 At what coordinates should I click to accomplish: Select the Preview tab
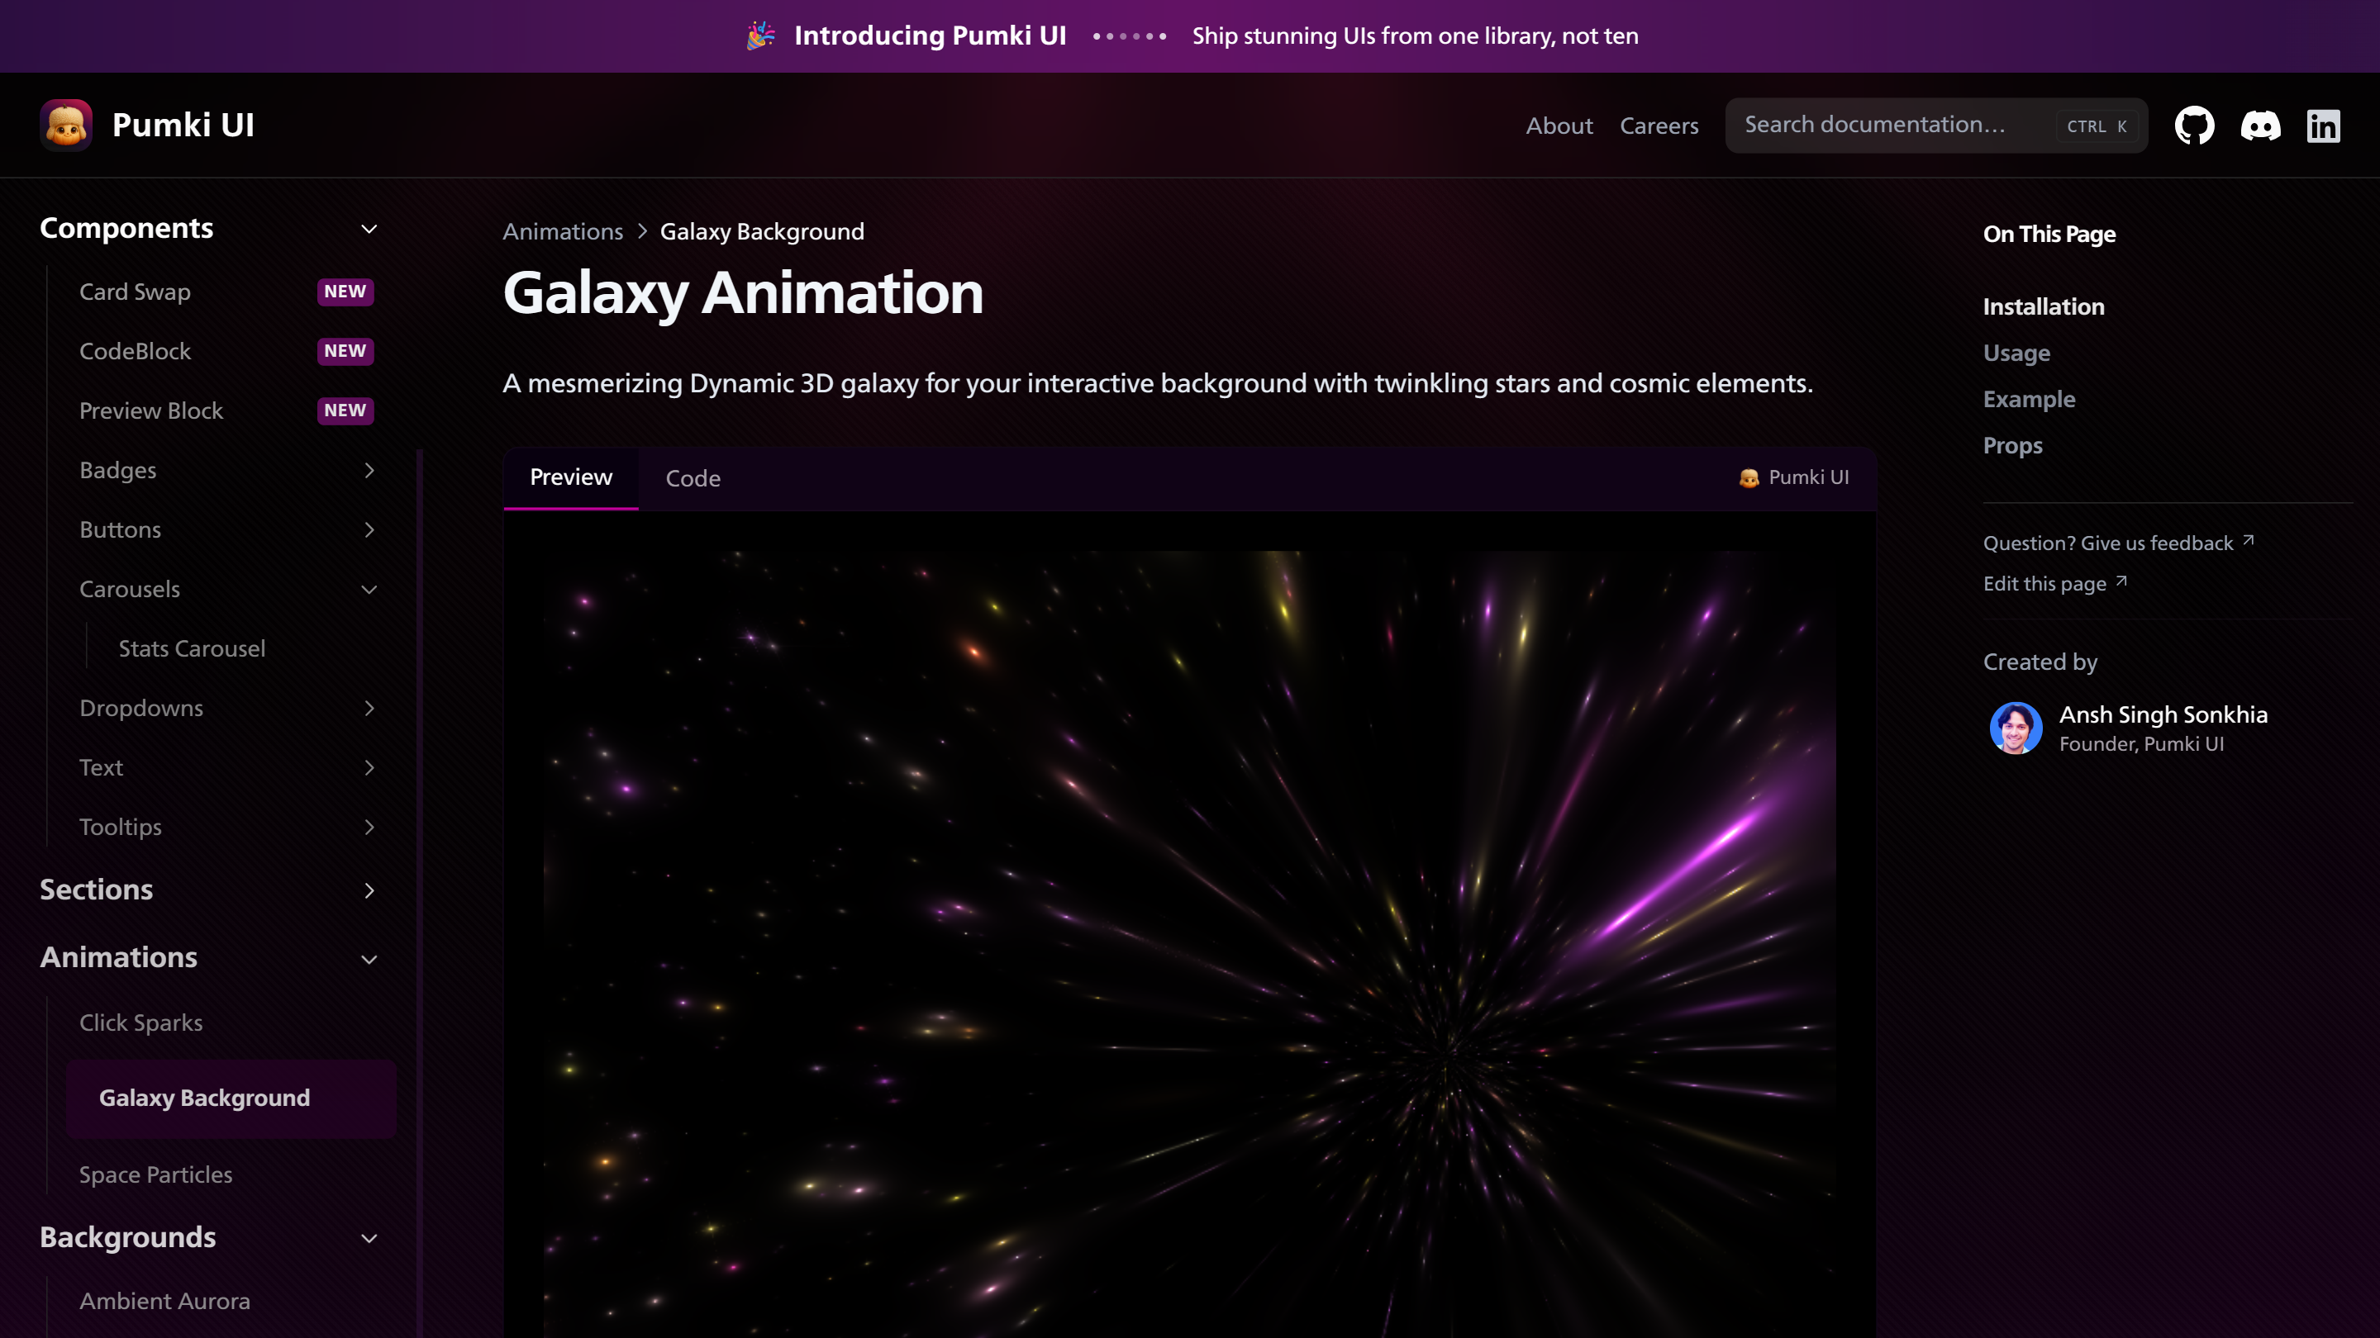571,477
